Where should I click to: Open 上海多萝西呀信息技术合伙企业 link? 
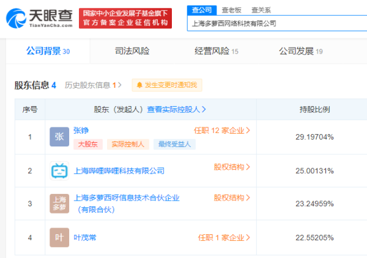tap(127, 204)
